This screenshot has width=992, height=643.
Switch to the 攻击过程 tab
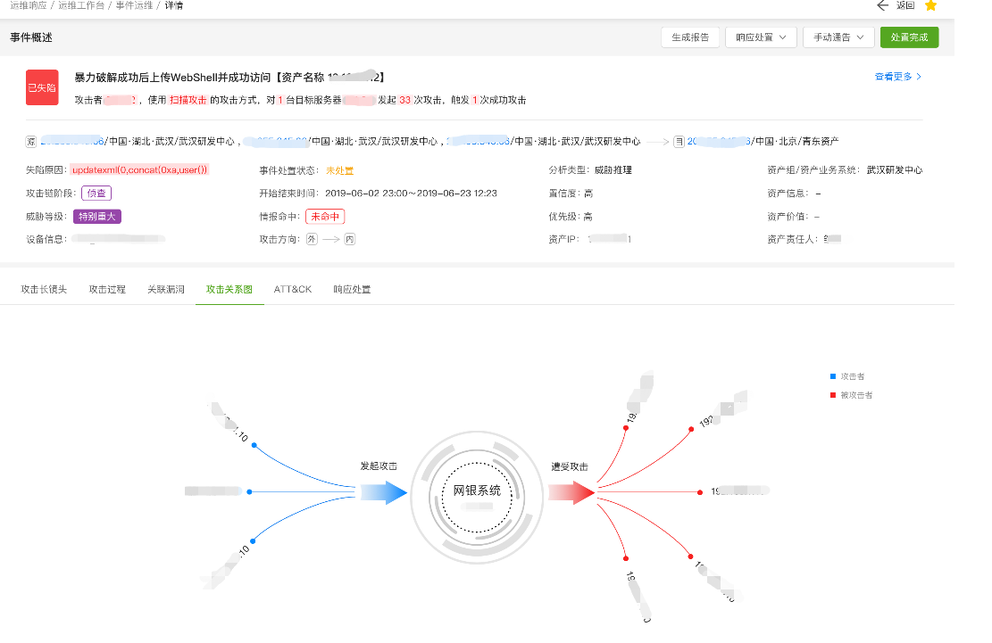[x=107, y=290]
